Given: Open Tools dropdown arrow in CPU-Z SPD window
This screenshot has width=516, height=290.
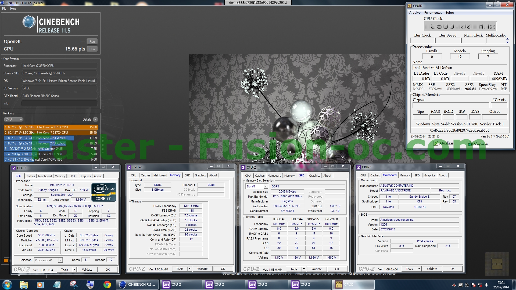Looking at the screenshot, I should (x=304, y=269).
